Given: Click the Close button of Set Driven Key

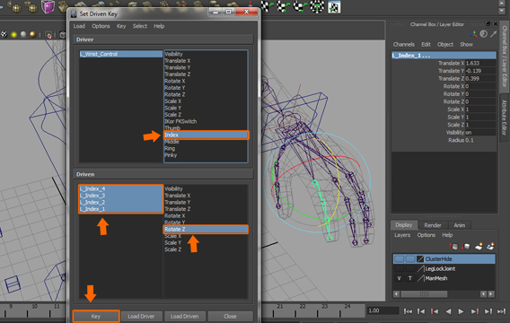Looking at the screenshot, I should coord(230,316).
